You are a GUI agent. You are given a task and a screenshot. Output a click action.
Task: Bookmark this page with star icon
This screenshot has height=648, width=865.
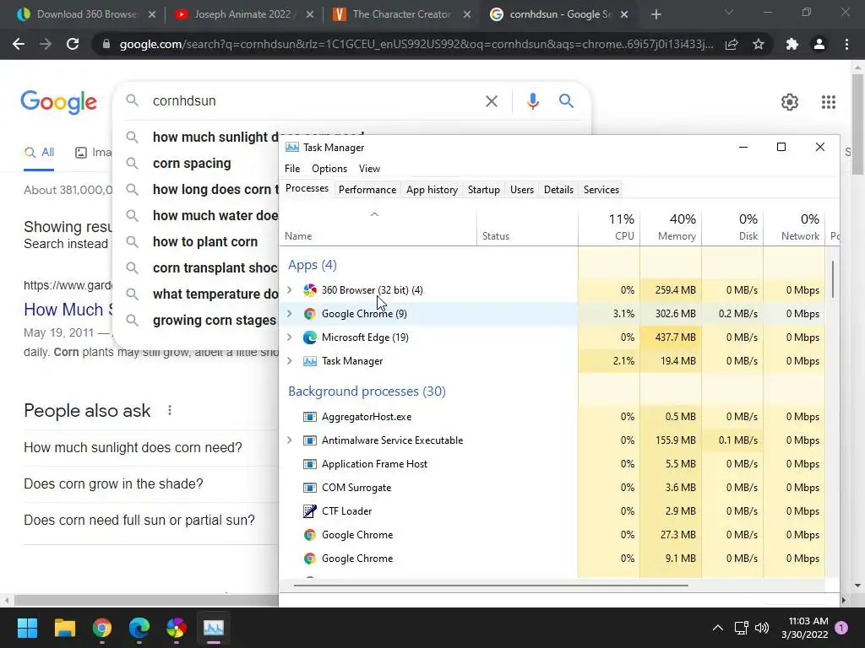[759, 44]
